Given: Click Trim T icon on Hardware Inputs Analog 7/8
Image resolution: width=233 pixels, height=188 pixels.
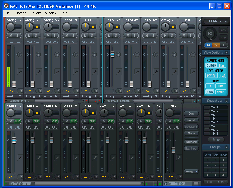Looking at the screenshot, I should click(x=76, y=55).
